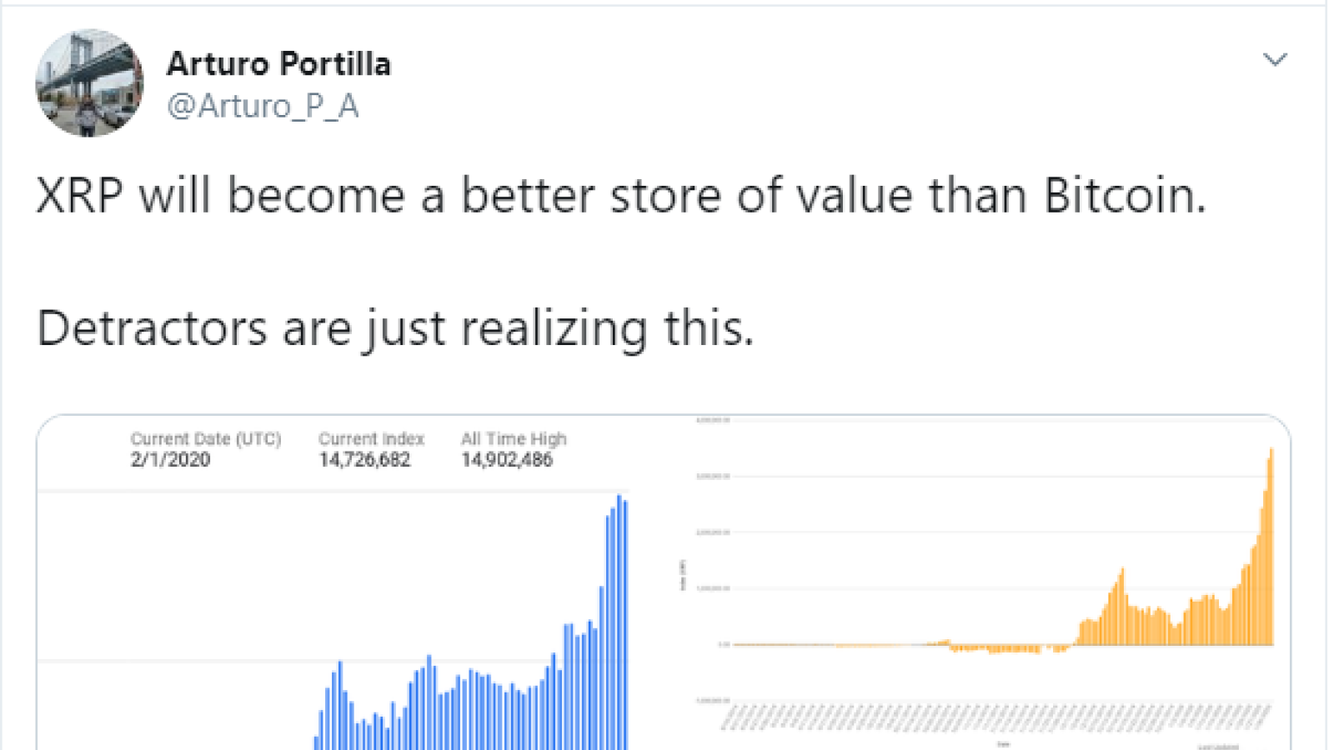Select the 14,726,682 index value
This screenshot has width=1334, height=750.
pos(364,460)
